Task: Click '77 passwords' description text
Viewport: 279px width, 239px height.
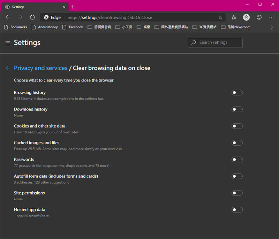Action: [x=62, y=165]
